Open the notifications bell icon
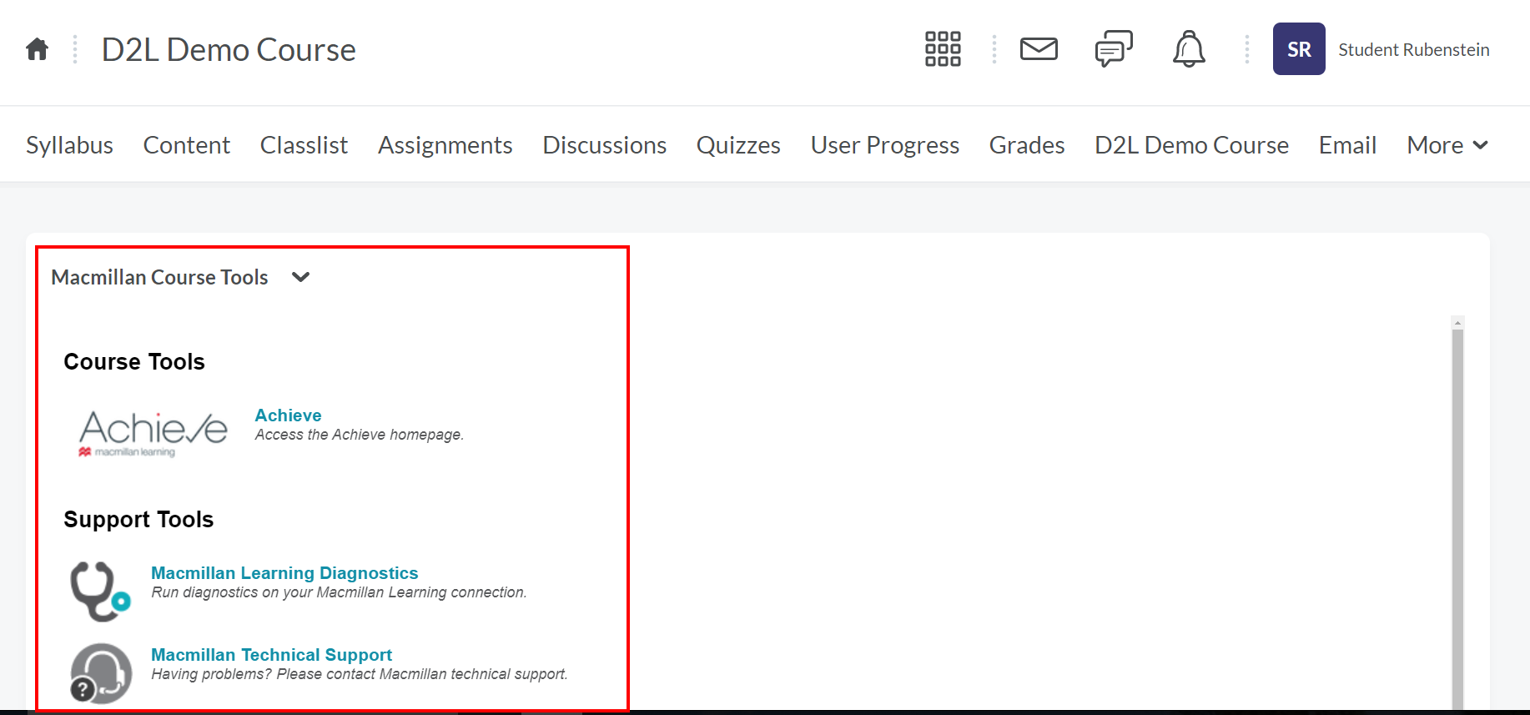 [x=1189, y=49]
